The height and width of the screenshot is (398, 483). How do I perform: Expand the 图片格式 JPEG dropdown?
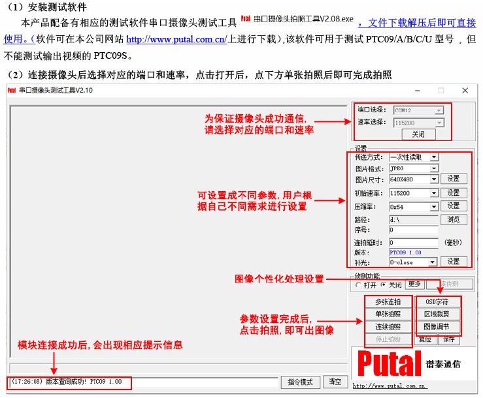(x=434, y=168)
